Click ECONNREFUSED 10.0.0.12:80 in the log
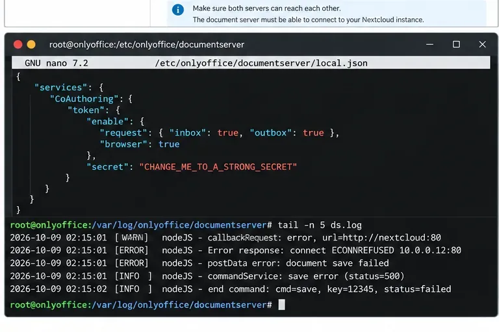 point(396,250)
